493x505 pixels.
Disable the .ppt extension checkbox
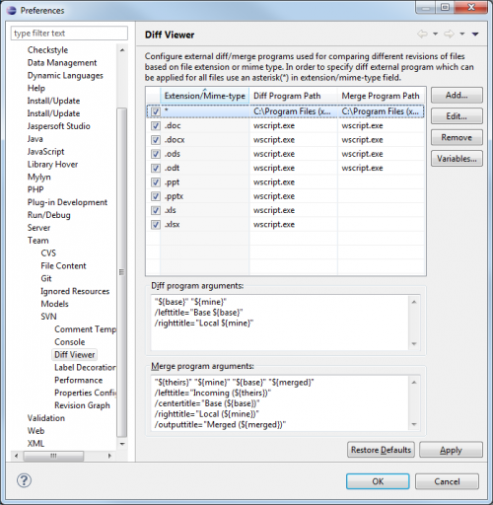(x=155, y=182)
